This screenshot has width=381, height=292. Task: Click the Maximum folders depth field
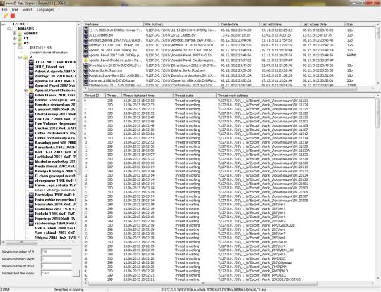(x=56, y=259)
